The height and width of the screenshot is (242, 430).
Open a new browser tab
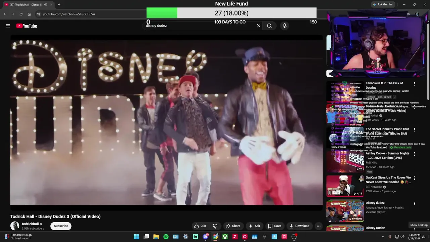pos(59,4)
